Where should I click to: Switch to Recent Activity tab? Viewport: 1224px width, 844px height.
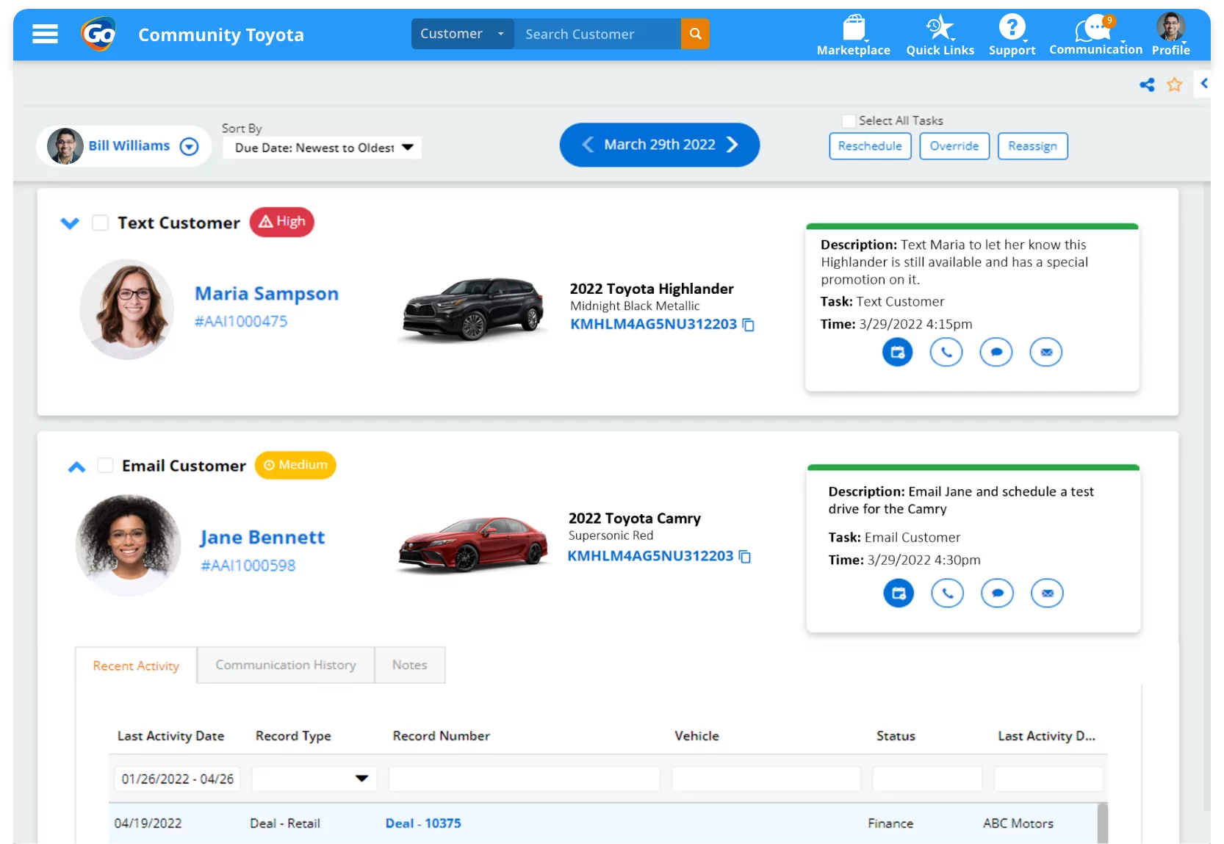(136, 666)
